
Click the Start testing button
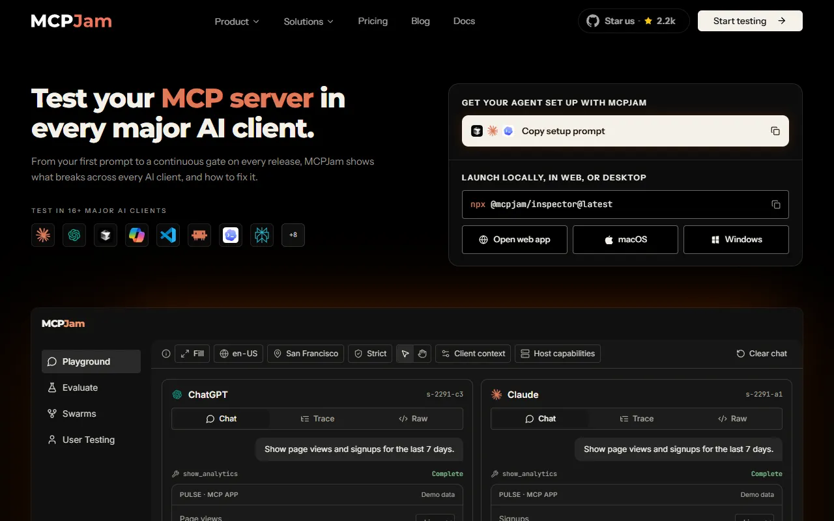click(x=750, y=21)
